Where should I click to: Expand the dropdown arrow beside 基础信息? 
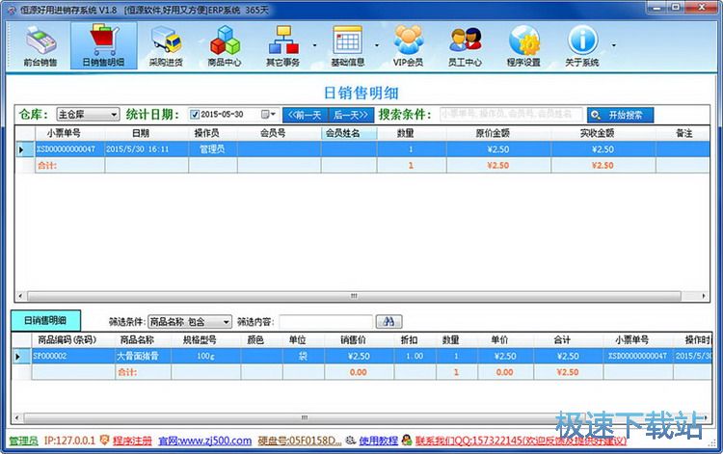377,45
